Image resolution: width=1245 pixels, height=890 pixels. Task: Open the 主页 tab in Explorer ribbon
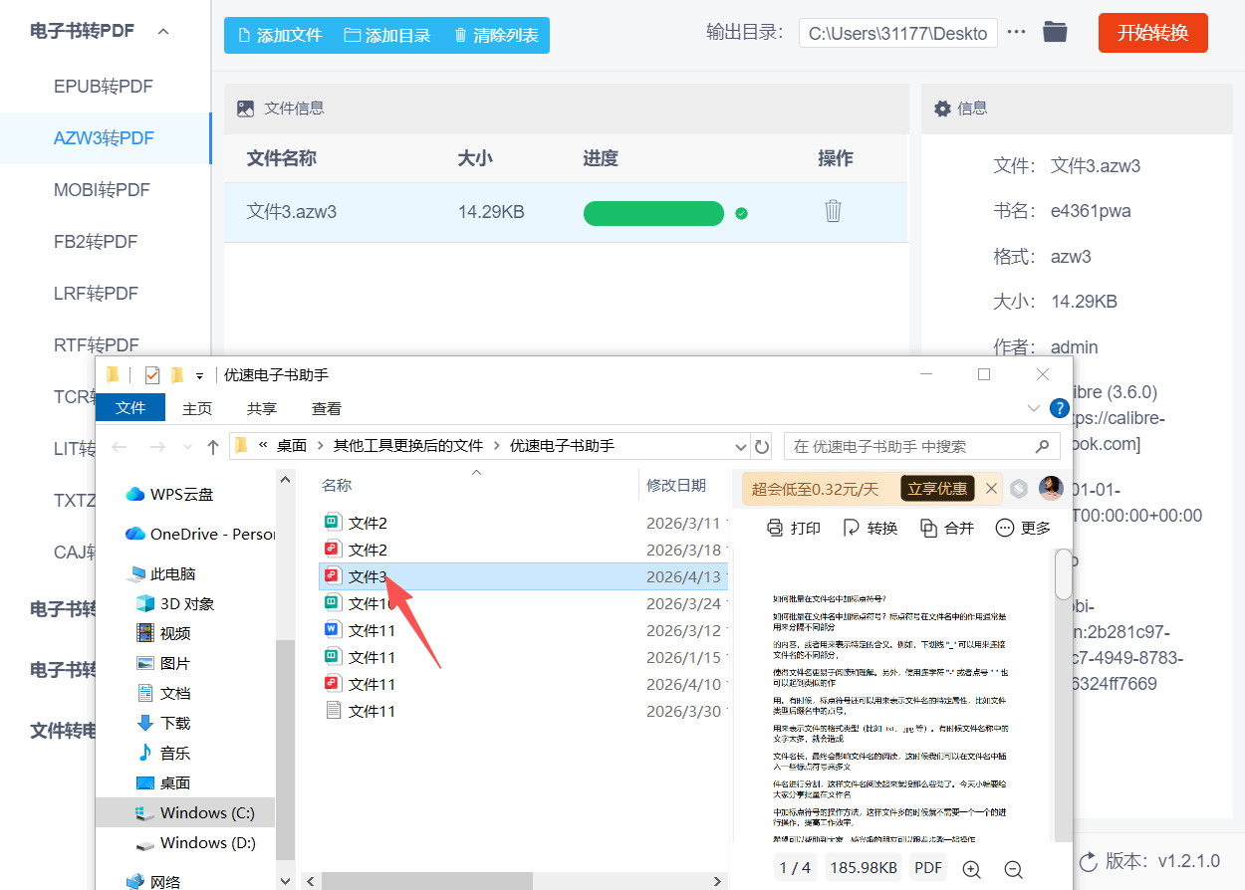pyautogui.click(x=197, y=408)
